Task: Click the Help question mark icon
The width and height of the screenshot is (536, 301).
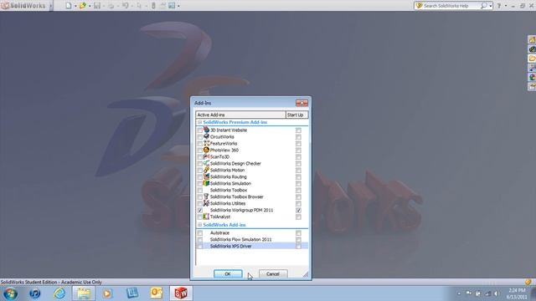Action: tap(499, 6)
